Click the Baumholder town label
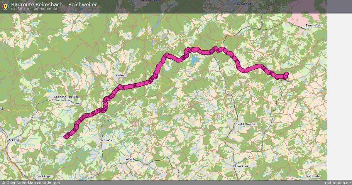The width and height of the screenshot is (352, 185). [314, 26]
